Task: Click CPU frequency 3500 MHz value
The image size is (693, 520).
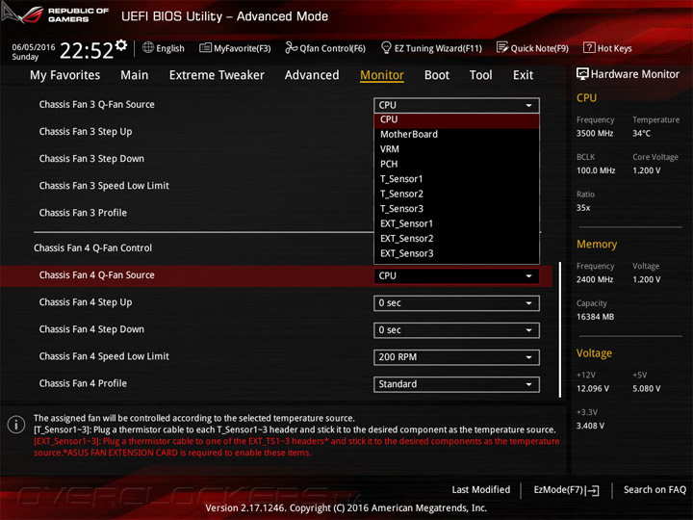Action: tap(595, 133)
